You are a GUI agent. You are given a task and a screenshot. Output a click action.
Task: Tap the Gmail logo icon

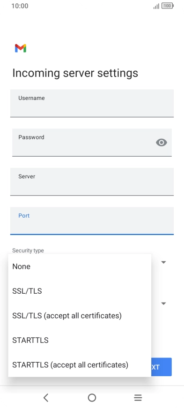(21, 48)
